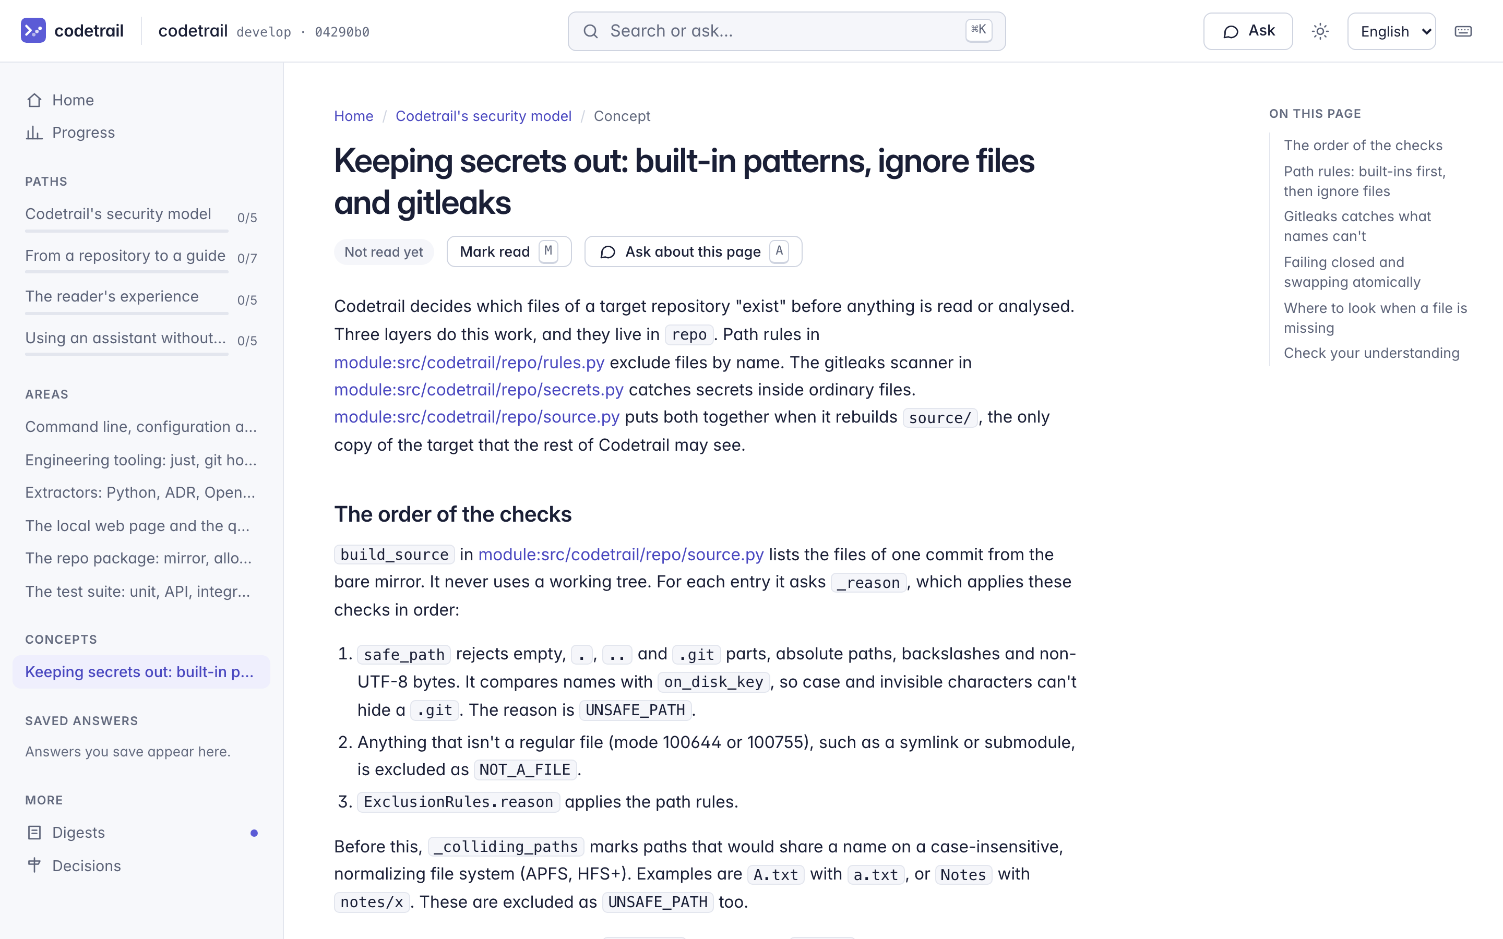This screenshot has height=939, width=1503.
Task: Open area Engineering tooling: just, git ho...
Action: (141, 460)
